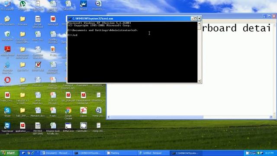Launch the TeamViewer 10 desktop shortcut
This screenshot has height=156, width=277.
click(7, 129)
